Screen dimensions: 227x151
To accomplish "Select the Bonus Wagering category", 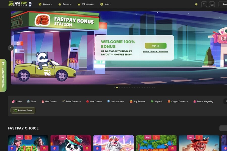I will click(203, 101).
